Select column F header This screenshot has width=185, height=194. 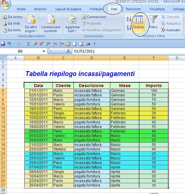(x=154, y=58)
